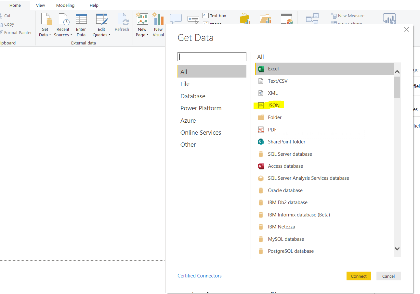Select the PostgreSQL database connector

point(291,251)
